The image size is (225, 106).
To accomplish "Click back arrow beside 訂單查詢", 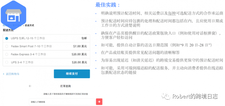I will (30, 86).
